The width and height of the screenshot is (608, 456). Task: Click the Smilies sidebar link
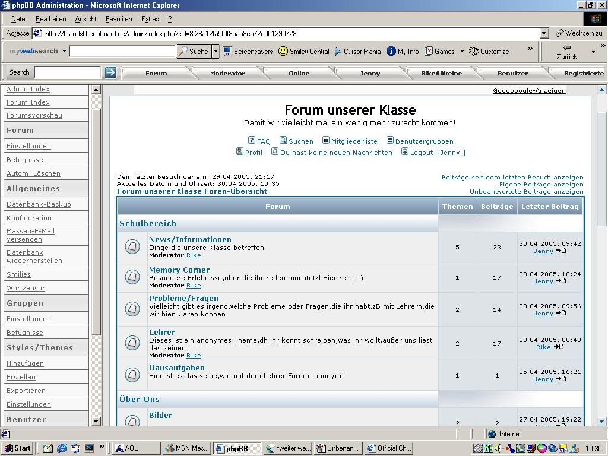(18, 274)
